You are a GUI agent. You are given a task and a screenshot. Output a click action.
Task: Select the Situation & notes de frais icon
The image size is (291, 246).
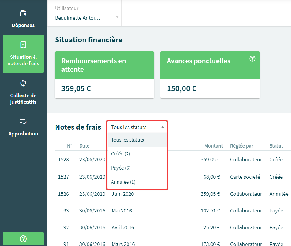(23, 45)
